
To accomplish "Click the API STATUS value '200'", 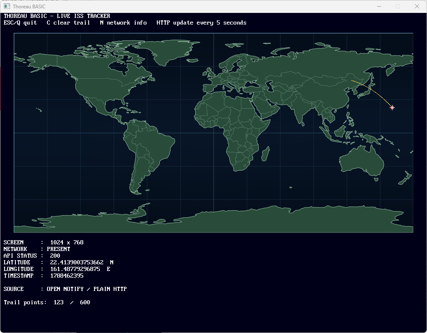I will [55, 256].
